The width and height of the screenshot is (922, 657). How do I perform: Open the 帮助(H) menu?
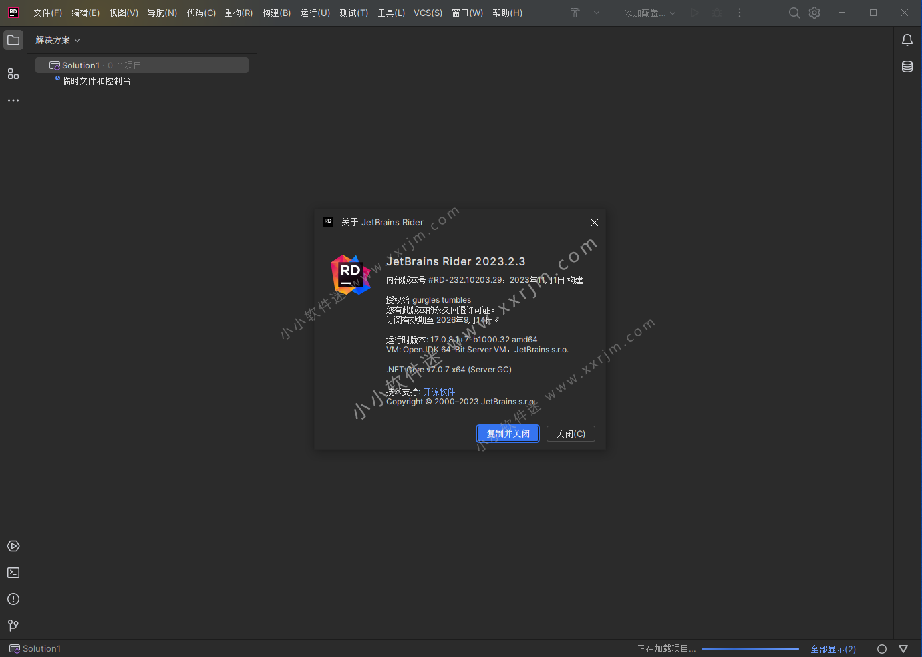pos(507,13)
